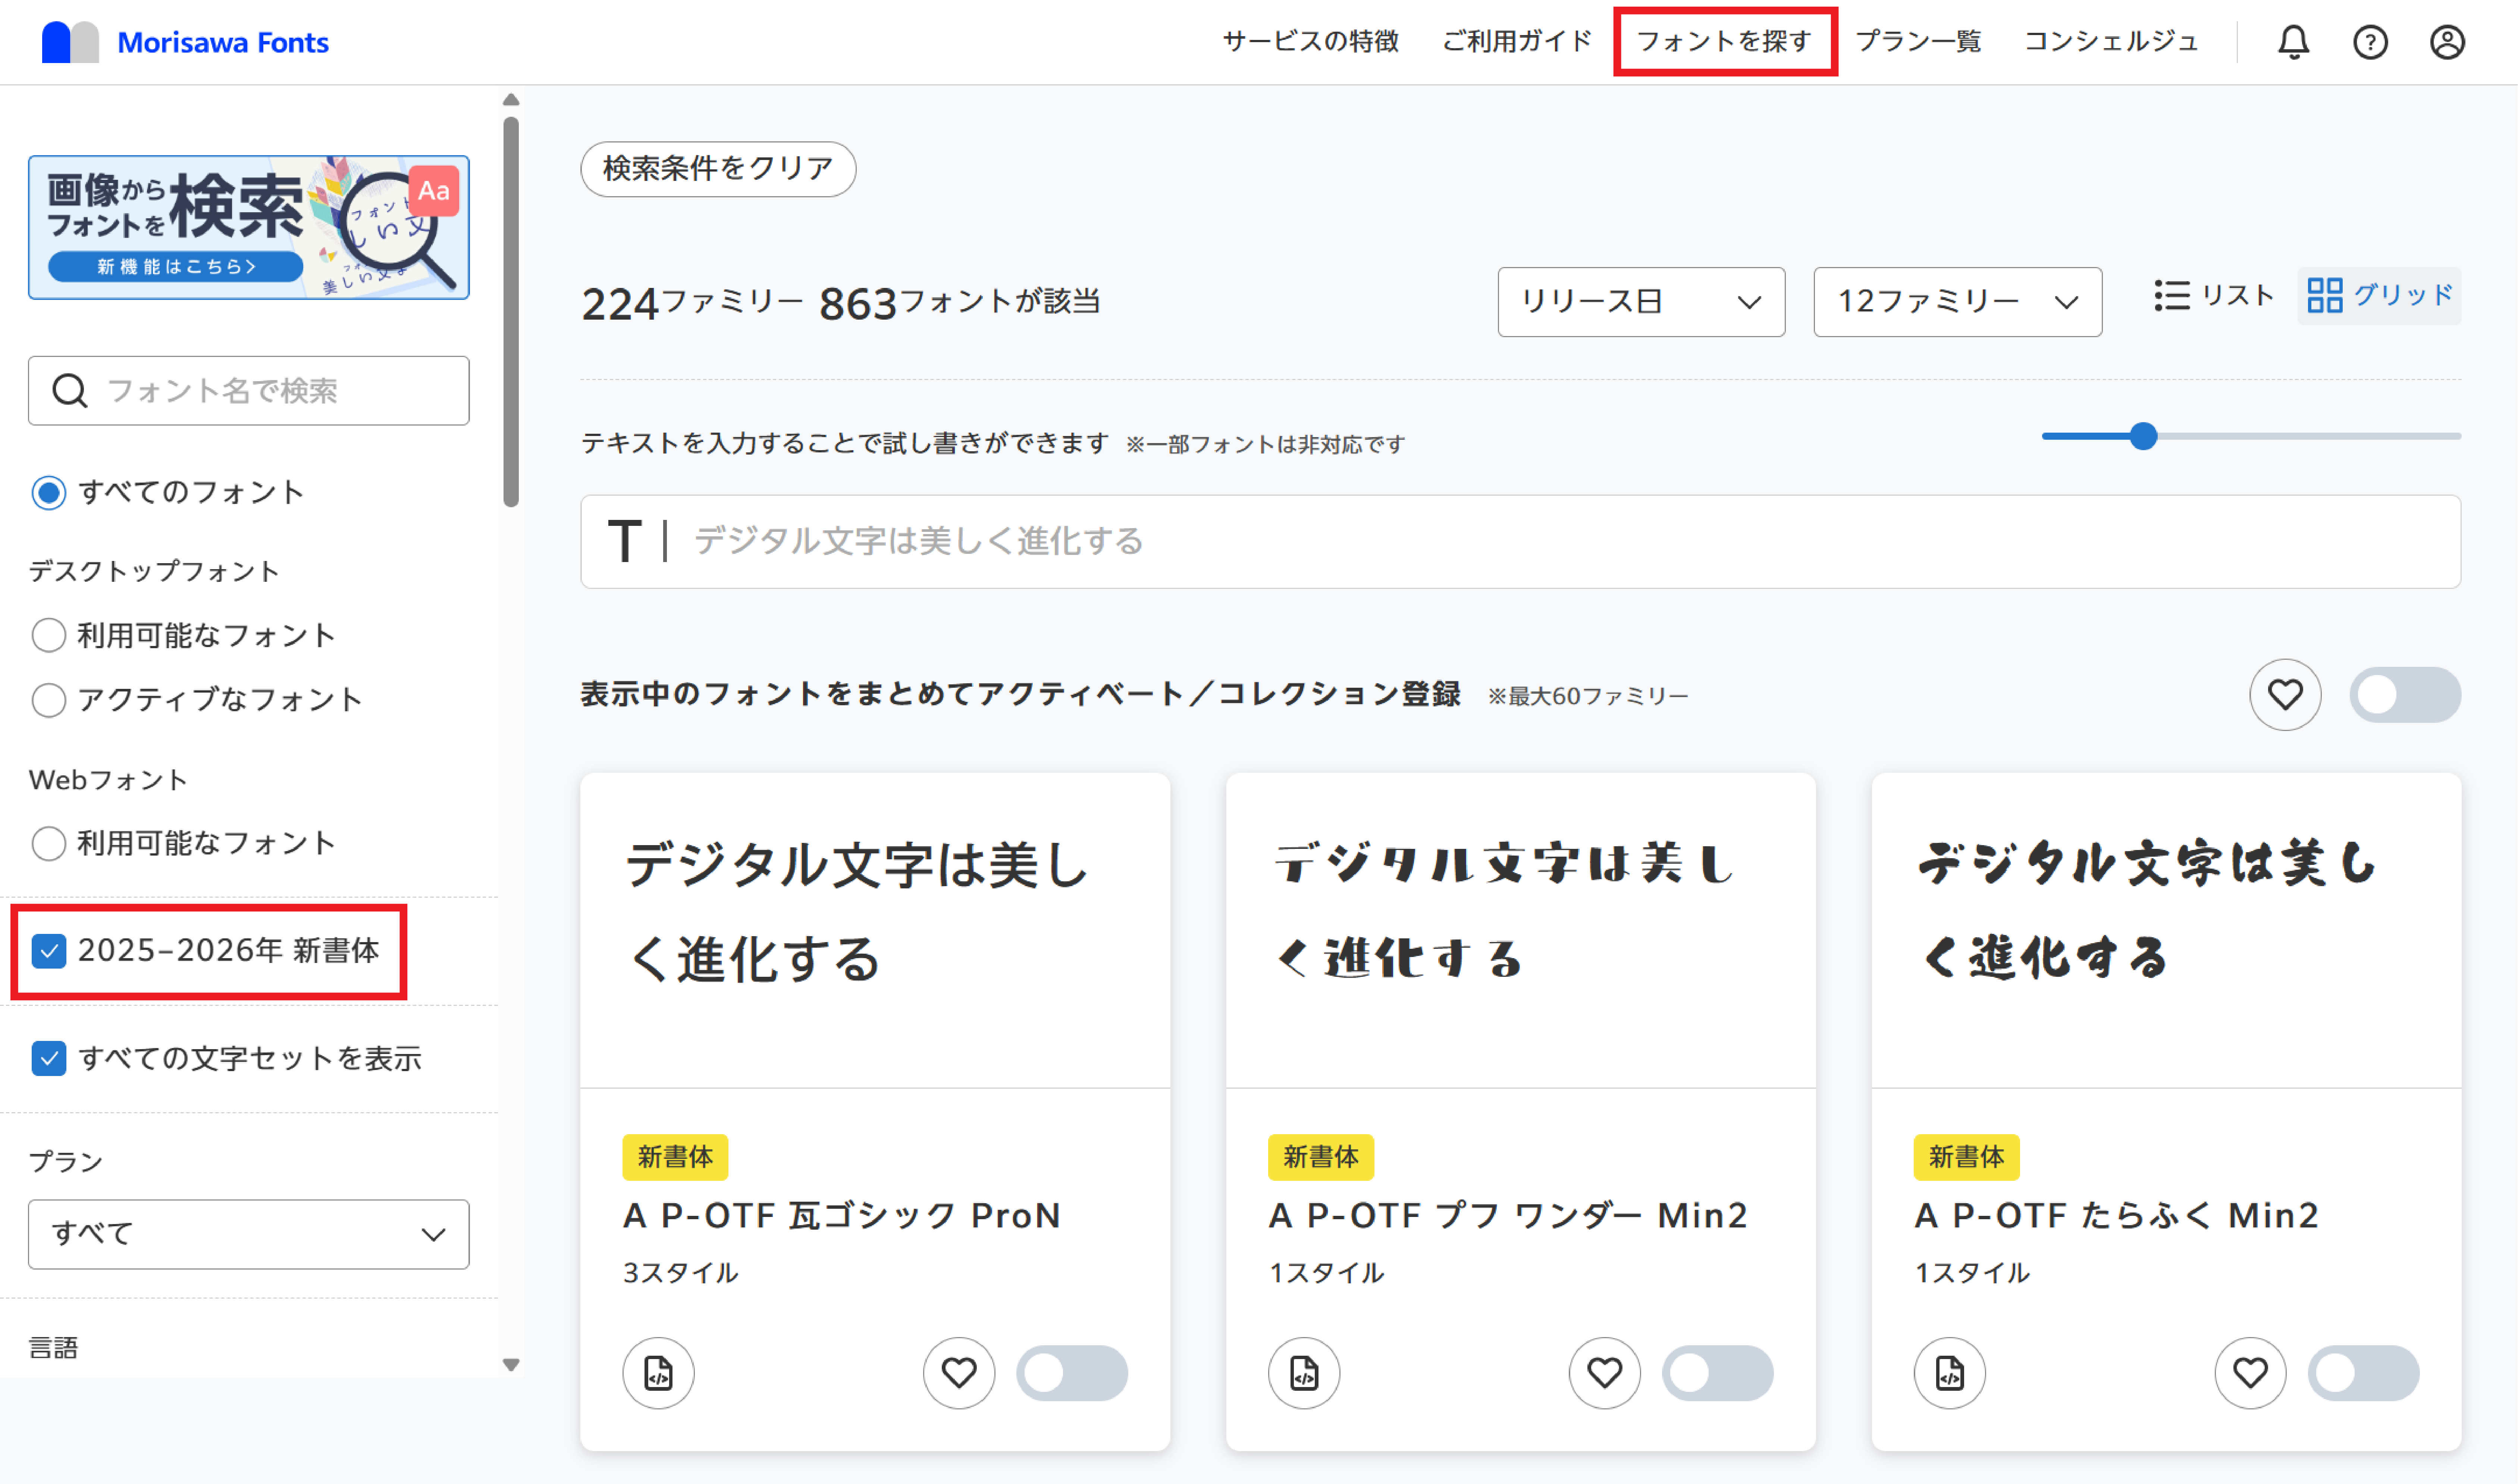The image size is (2518, 1484).
Task: Open code icon for たらふく Min2 card
Action: (1950, 1373)
